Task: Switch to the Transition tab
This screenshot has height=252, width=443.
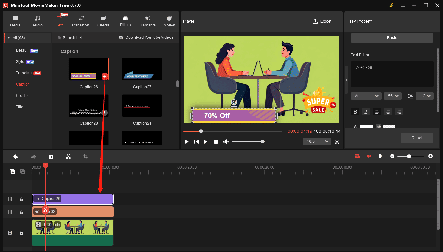Action: pos(80,21)
